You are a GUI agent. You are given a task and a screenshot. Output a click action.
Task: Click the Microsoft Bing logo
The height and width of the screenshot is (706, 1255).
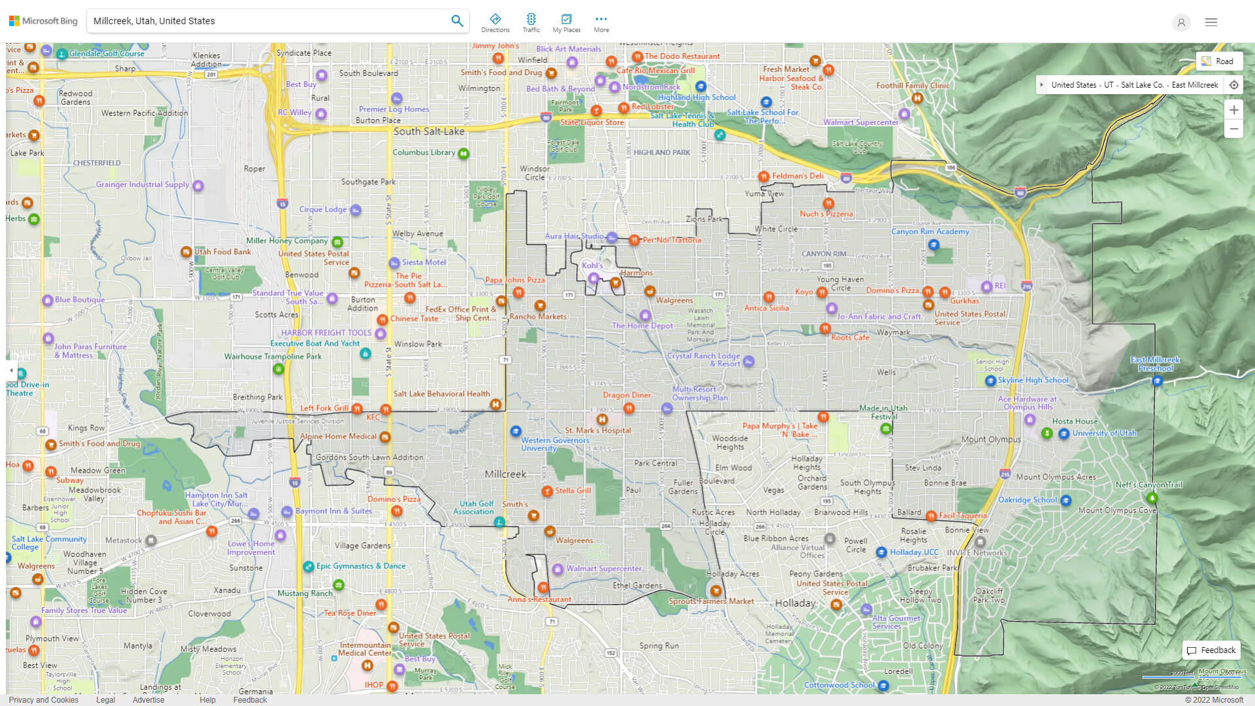[x=42, y=20]
